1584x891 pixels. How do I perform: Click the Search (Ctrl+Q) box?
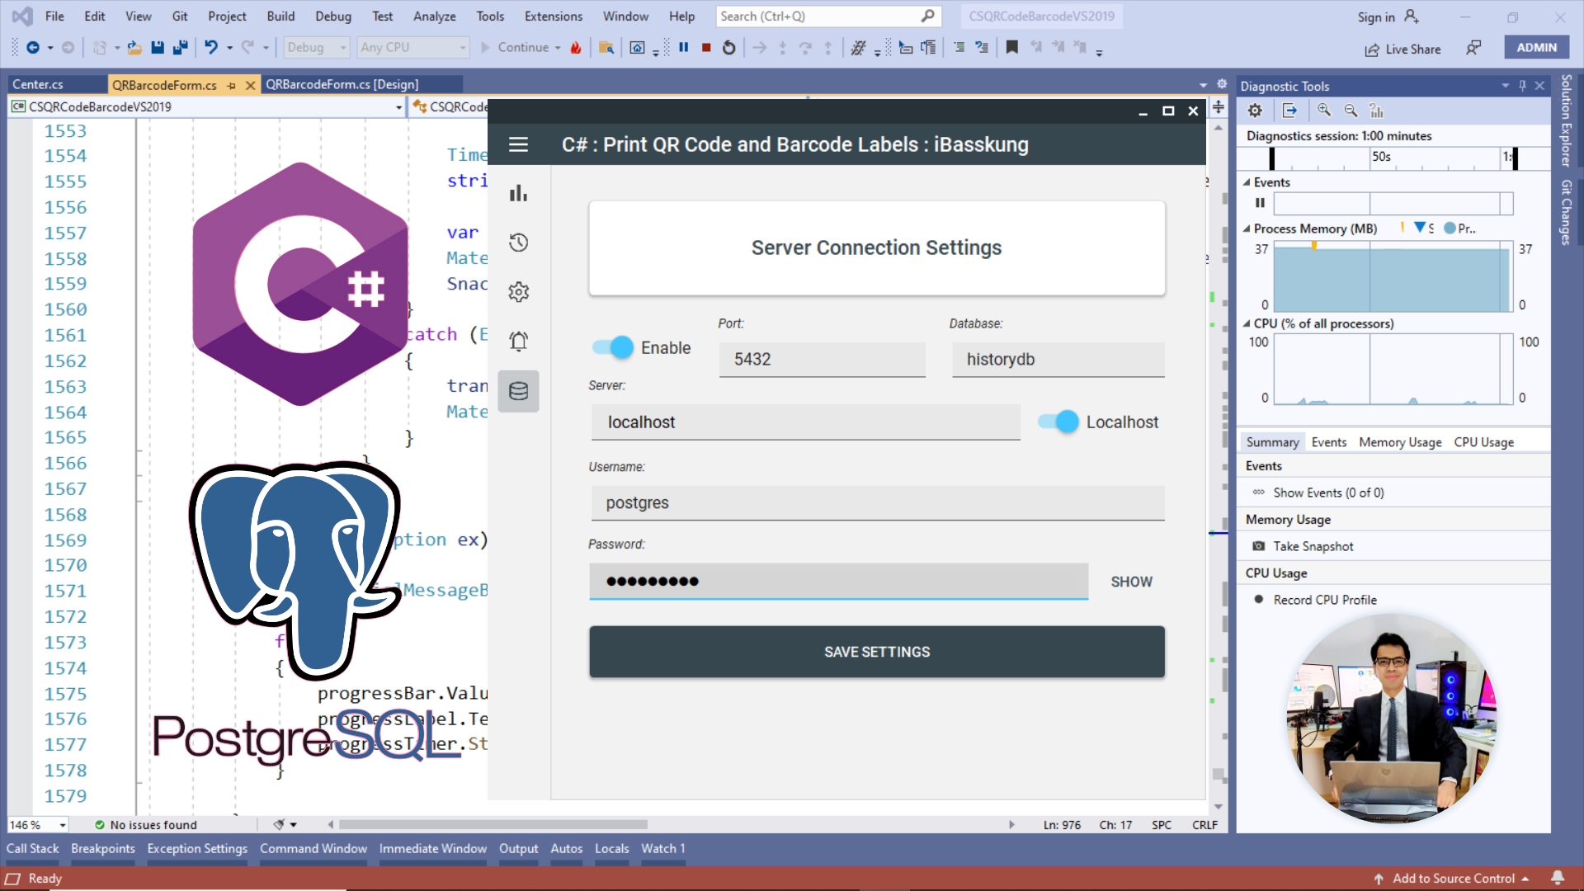[827, 16]
